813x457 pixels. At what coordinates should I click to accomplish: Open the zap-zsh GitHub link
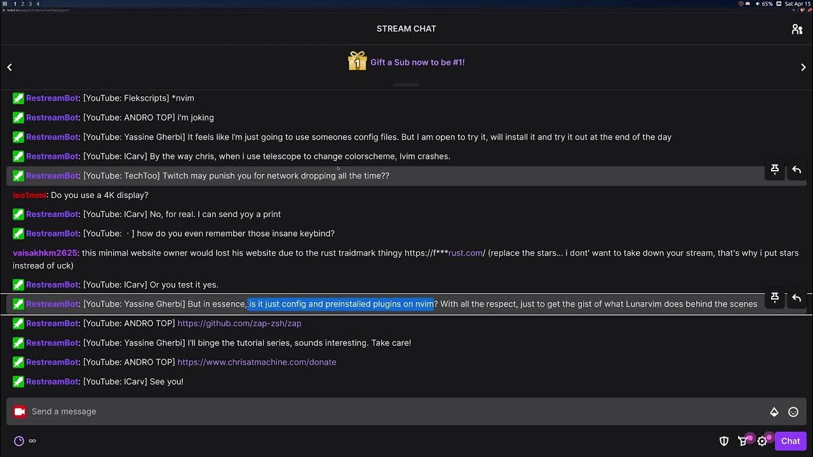[x=239, y=323]
